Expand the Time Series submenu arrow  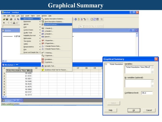(x=40, y=41)
